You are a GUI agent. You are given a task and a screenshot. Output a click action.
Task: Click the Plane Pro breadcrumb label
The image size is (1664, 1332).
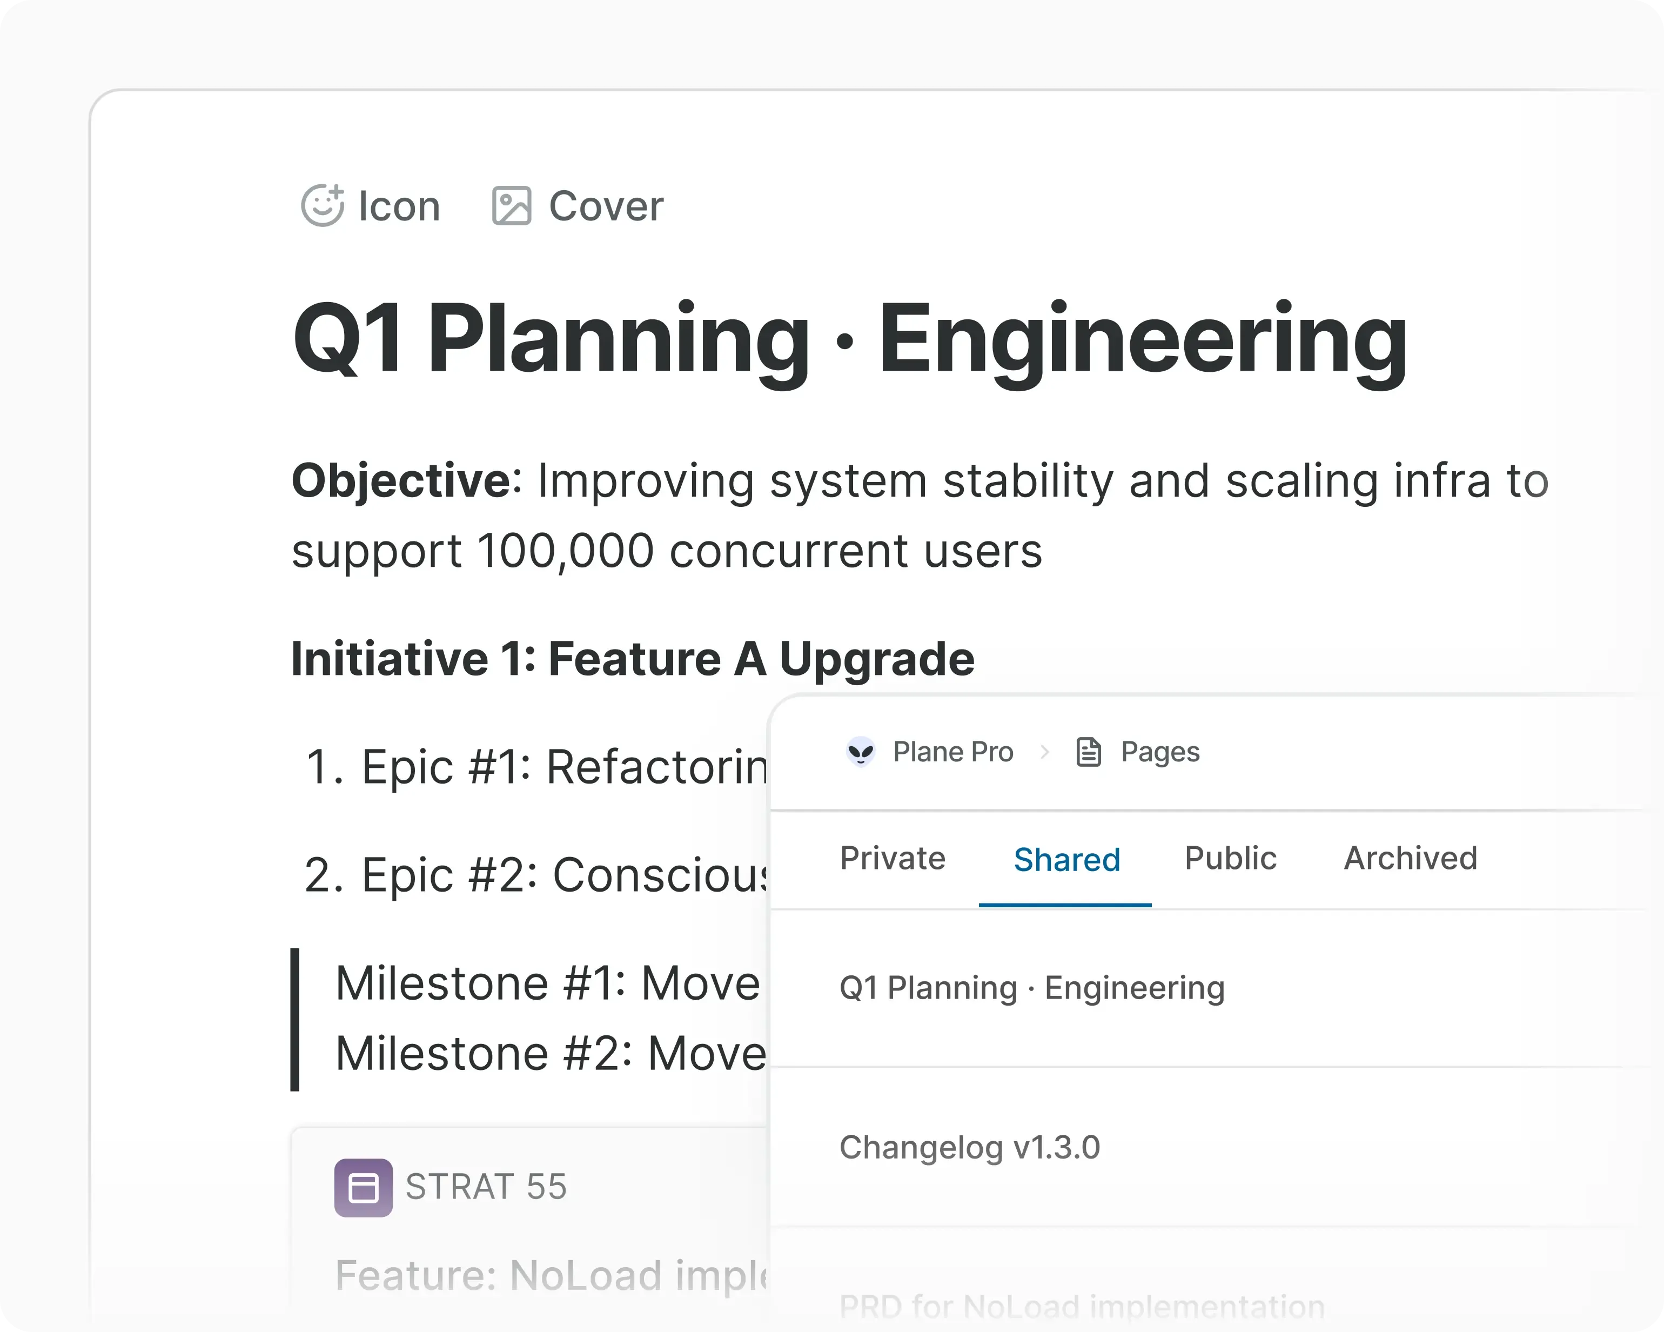click(954, 751)
